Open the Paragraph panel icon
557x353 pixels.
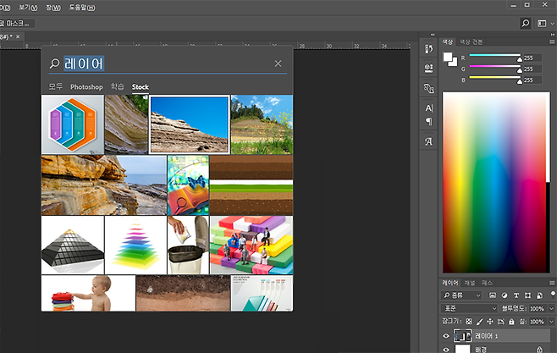point(428,122)
